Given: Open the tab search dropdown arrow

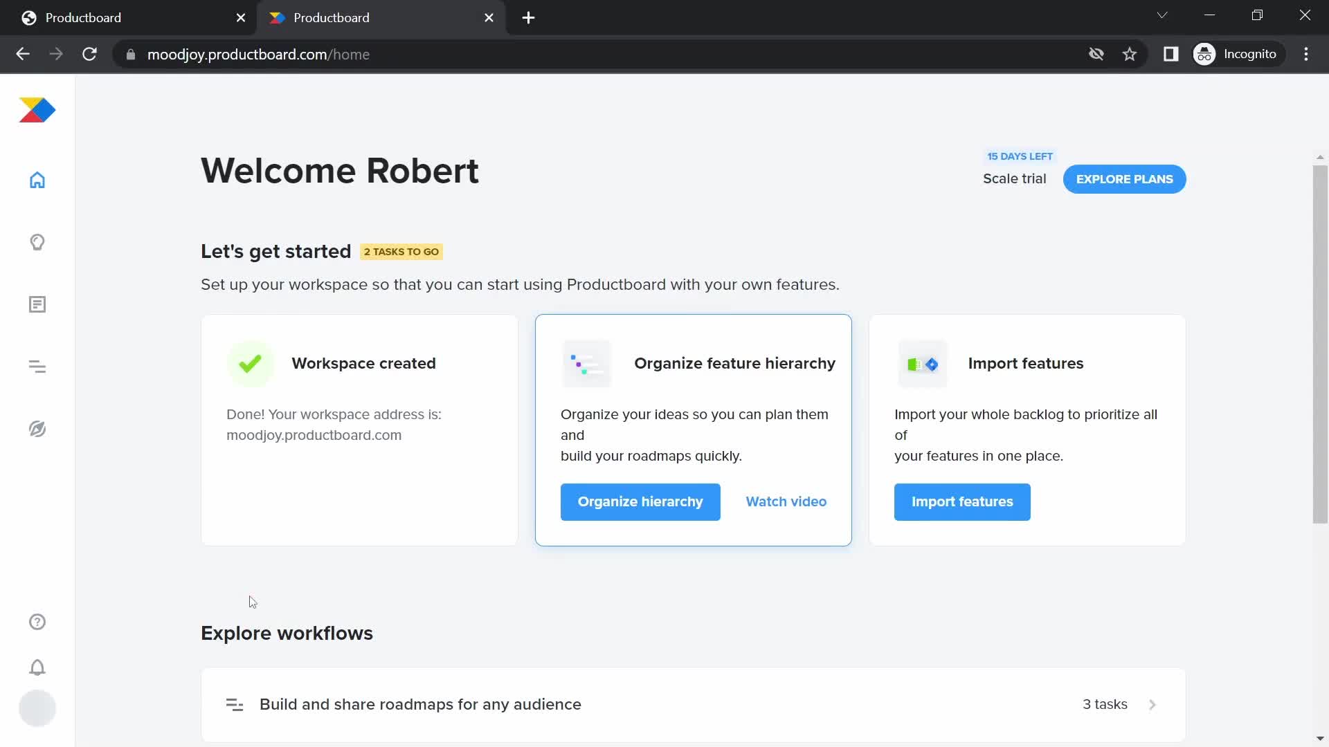Looking at the screenshot, I should tap(1162, 15).
